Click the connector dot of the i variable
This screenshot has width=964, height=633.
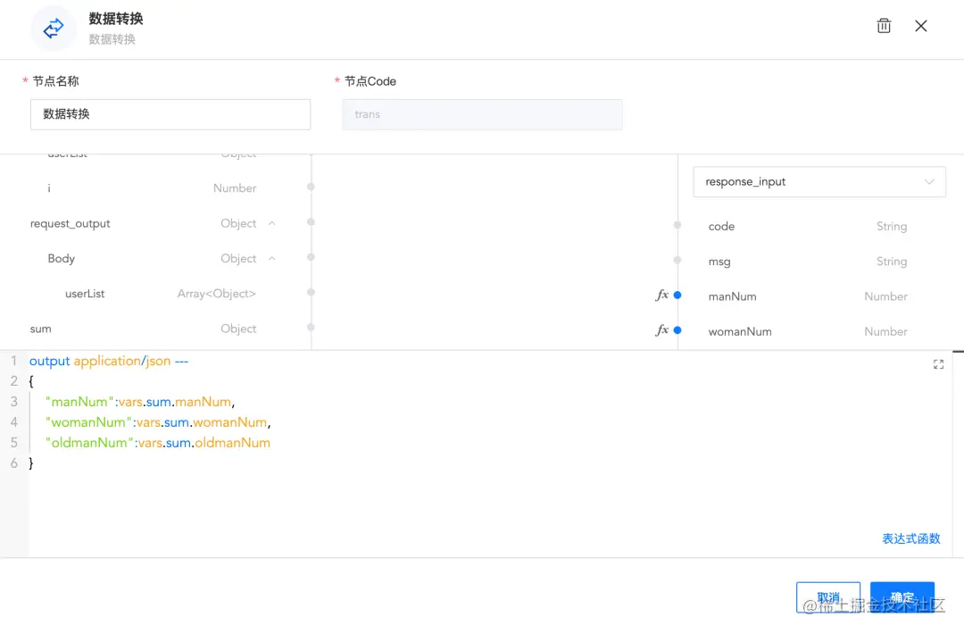tap(312, 187)
